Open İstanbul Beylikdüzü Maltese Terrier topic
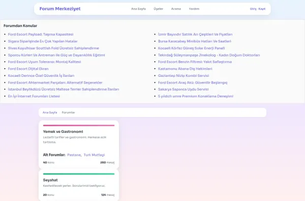305x201 pixels. click(64, 89)
